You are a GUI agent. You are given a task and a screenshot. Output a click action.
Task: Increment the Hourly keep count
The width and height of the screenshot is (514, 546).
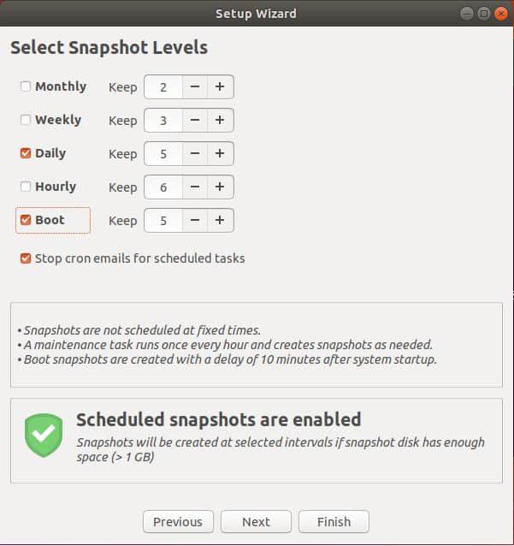[x=220, y=187]
